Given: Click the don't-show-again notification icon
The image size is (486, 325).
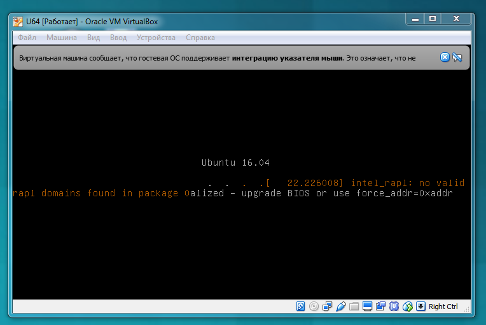Looking at the screenshot, I should [x=457, y=57].
